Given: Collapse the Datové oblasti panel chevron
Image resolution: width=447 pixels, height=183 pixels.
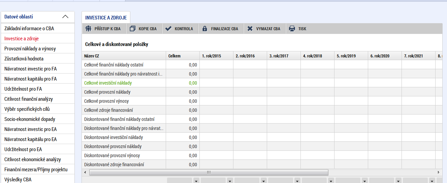Looking at the screenshot, I should [65, 17].
